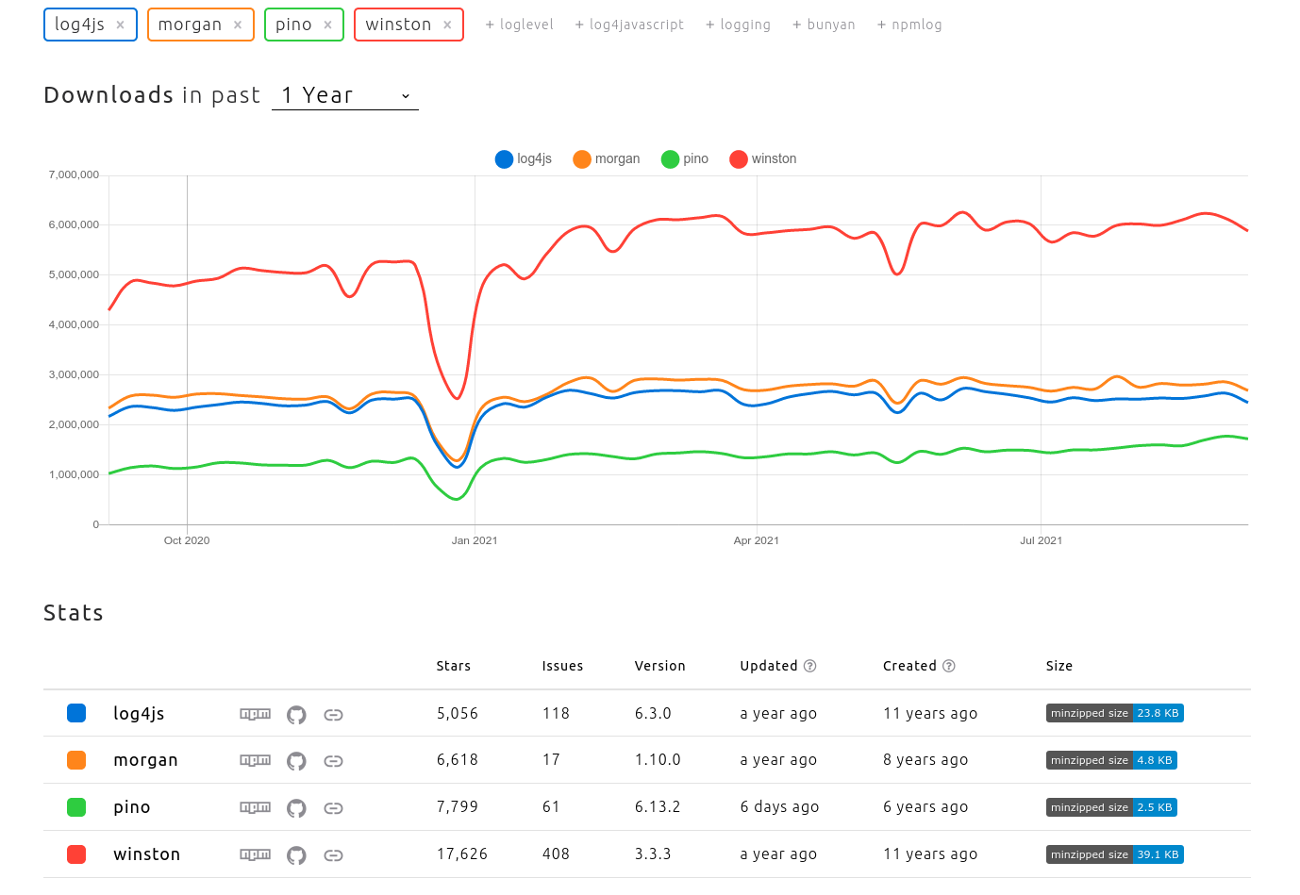The height and width of the screenshot is (895, 1300).
Task: Click morgan created value 8 years ago
Action: (x=925, y=760)
